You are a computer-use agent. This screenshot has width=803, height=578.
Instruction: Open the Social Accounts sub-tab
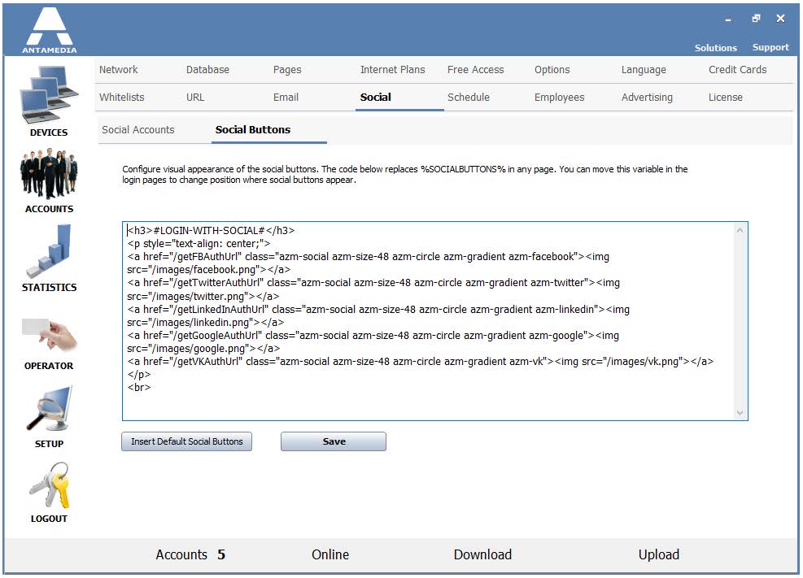tap(138, 130)
